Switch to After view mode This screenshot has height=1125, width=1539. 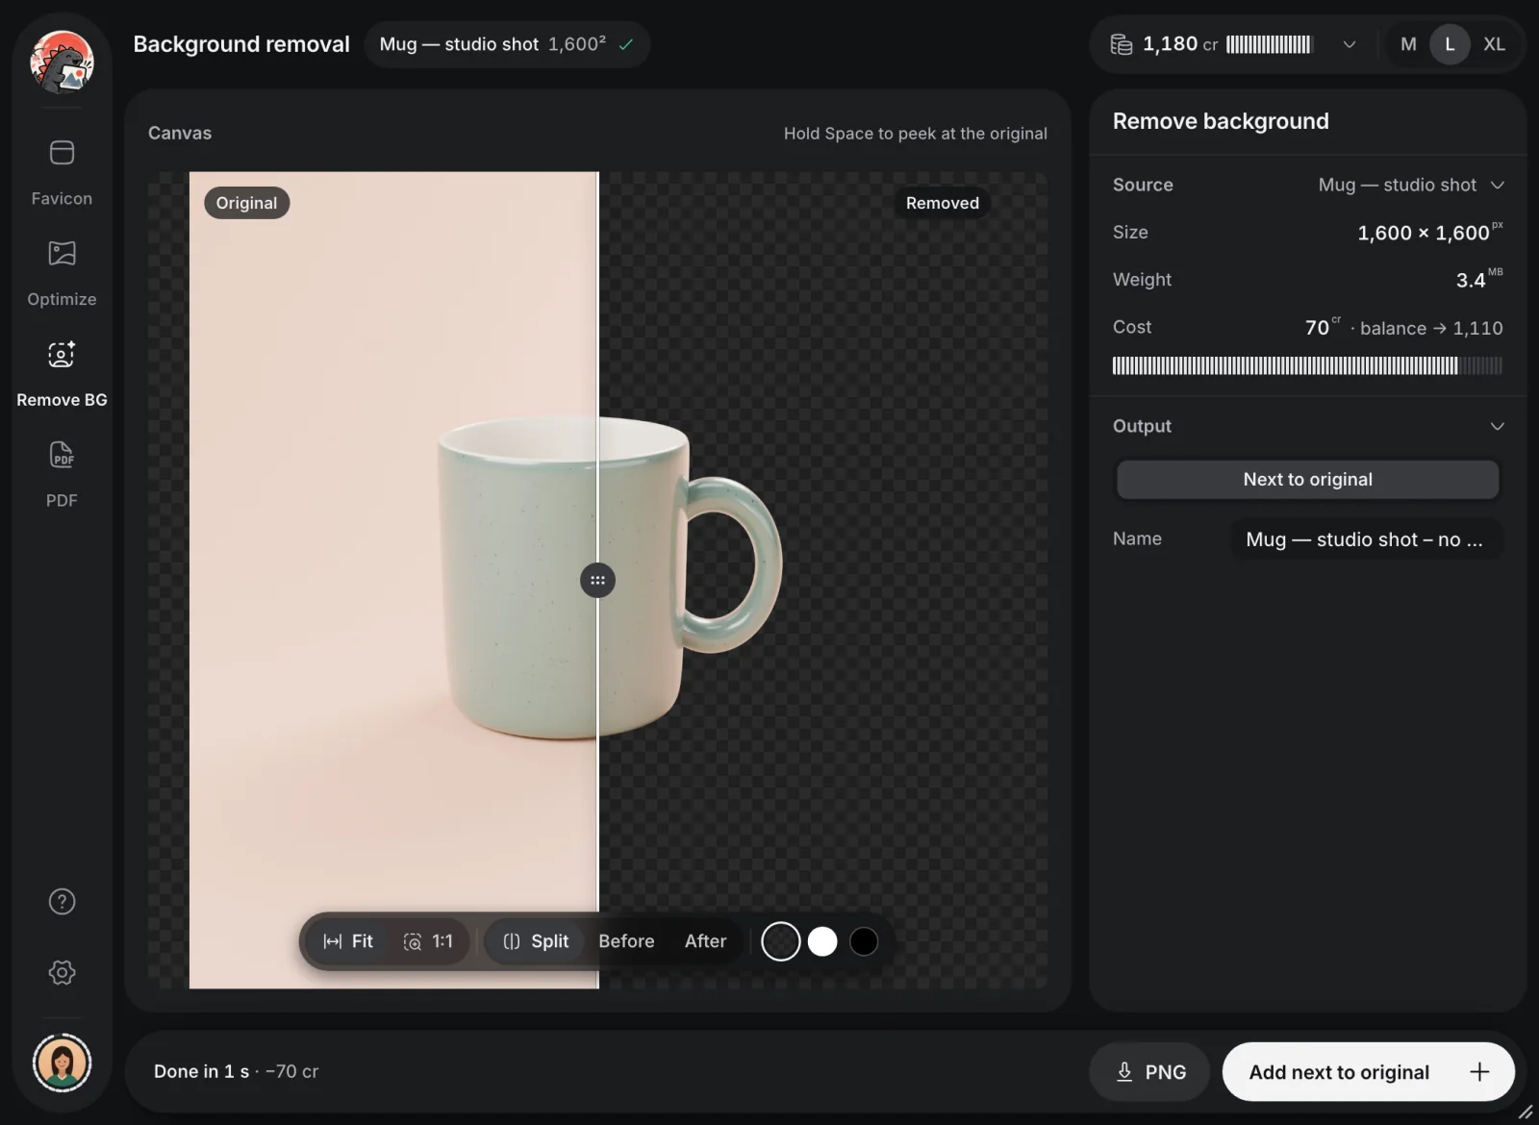705,941
